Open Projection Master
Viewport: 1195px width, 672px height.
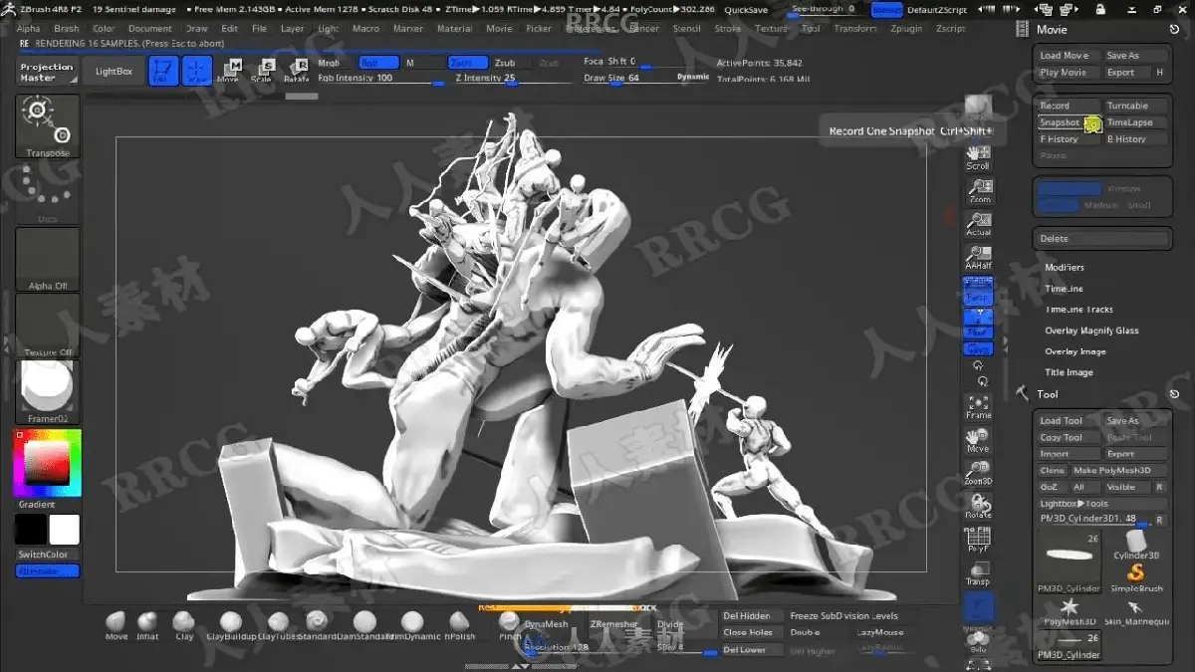(47, 73)
